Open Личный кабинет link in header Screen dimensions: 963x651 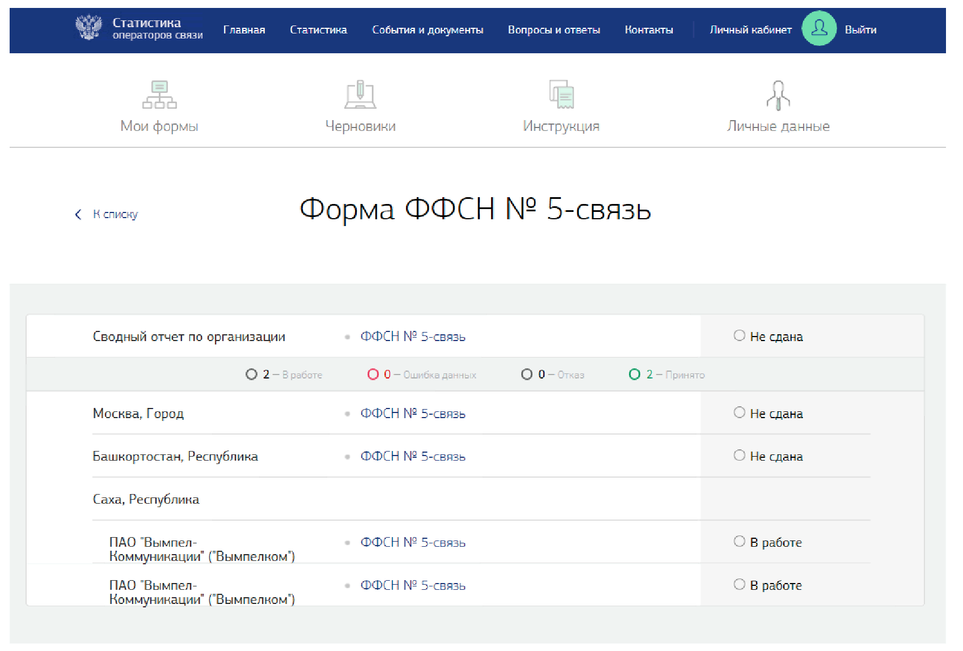tap(750, 30)
